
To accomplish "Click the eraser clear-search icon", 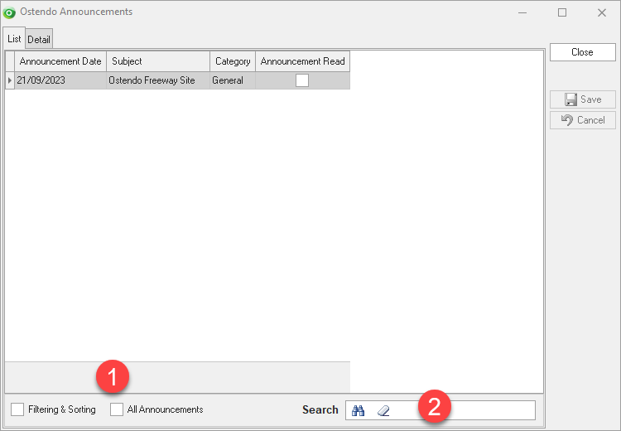I will click(x=383, y=410).
